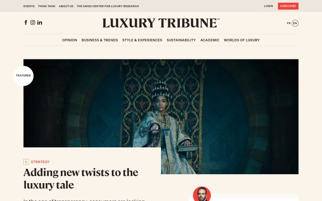
Task: Open the Academic section
Action: point(210,40)
